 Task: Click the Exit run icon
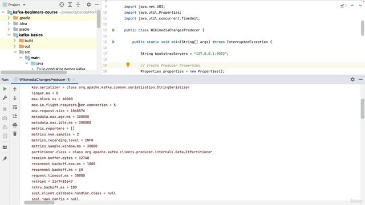click(x=5, y=136)
